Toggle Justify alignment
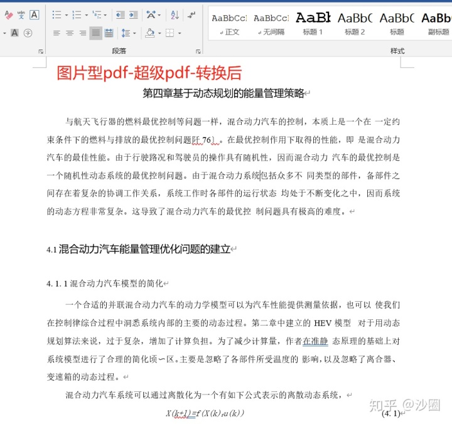452x424 pixels. click(x=95, y=33)
